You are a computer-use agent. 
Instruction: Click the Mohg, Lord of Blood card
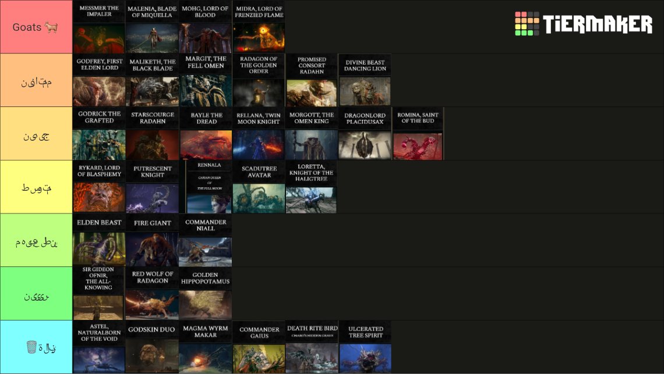pos(205,27)
